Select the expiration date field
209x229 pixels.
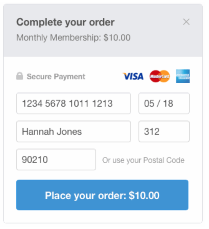coord(164,103)
